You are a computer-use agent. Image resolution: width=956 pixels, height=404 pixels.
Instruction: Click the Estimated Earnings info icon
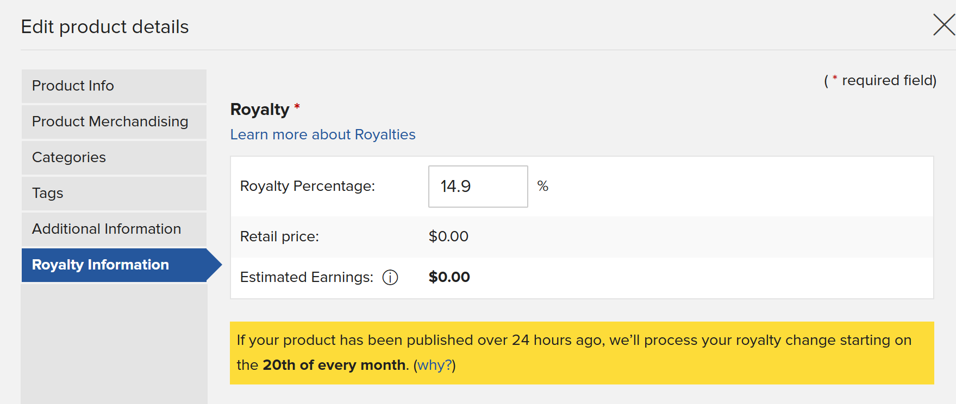(390, 278)
